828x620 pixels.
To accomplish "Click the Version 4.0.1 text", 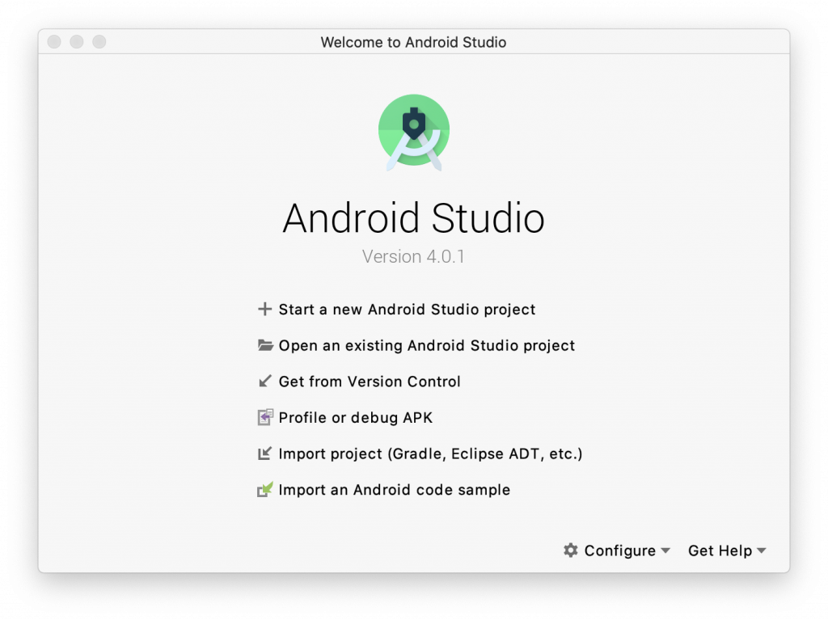I will 413,257.
